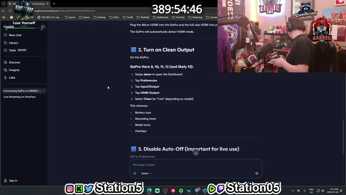This screenshot has width=346, height=195.
Task: Click the 'Recording timer' bullet
Action: 145,119
